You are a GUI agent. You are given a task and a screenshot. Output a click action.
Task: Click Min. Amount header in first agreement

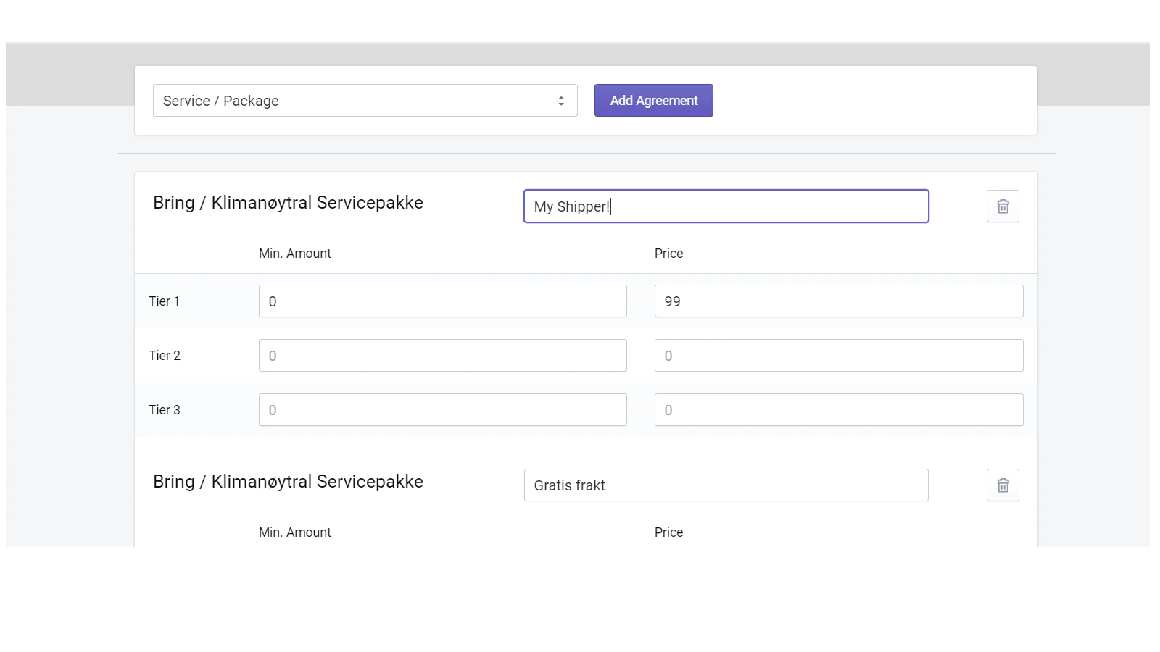[295, 254]
